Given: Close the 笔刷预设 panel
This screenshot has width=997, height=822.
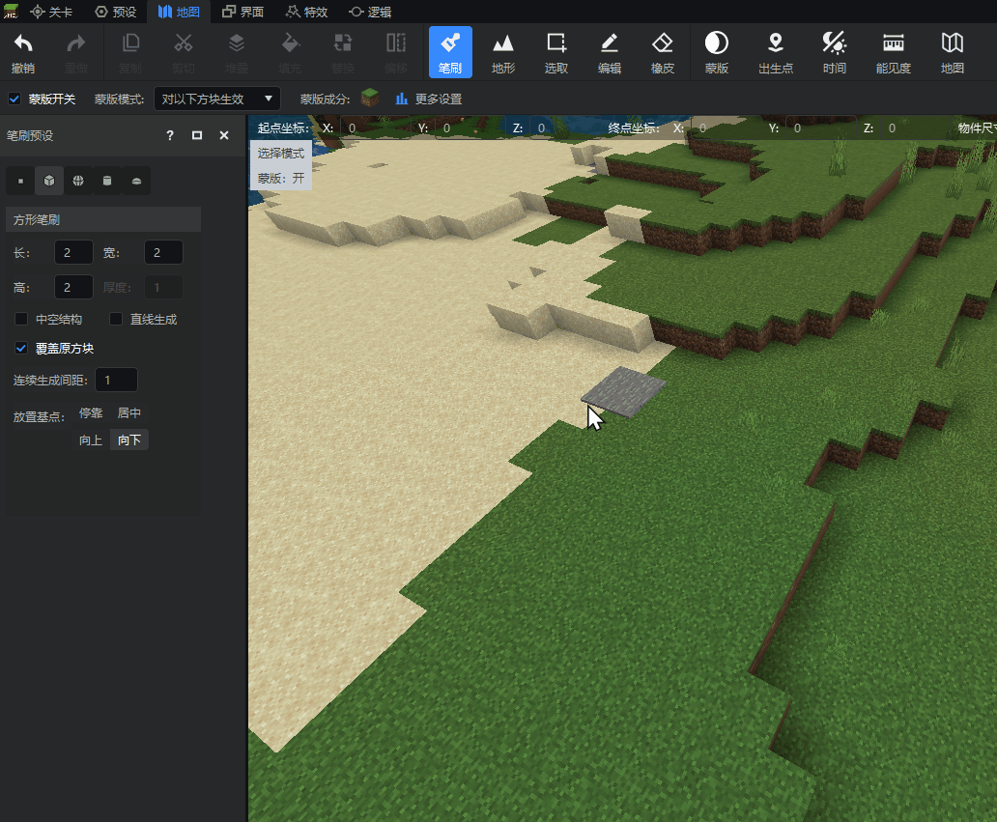Looking at the screenshot, I should pyautogui.click(x=224, y=135).
